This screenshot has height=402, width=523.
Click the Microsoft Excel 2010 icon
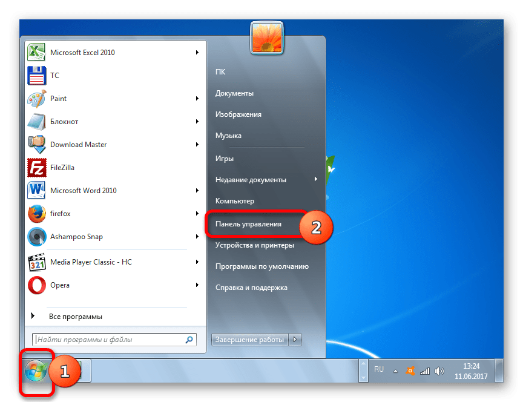click(37, 53)
